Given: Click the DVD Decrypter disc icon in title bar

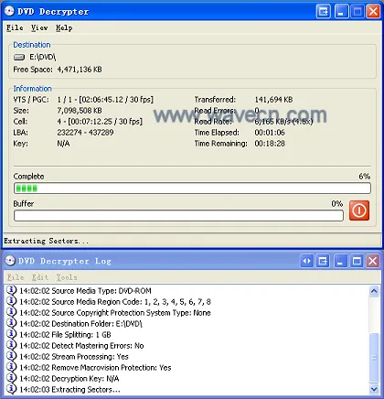Looking at the screenshot, I should click(9, 11).
